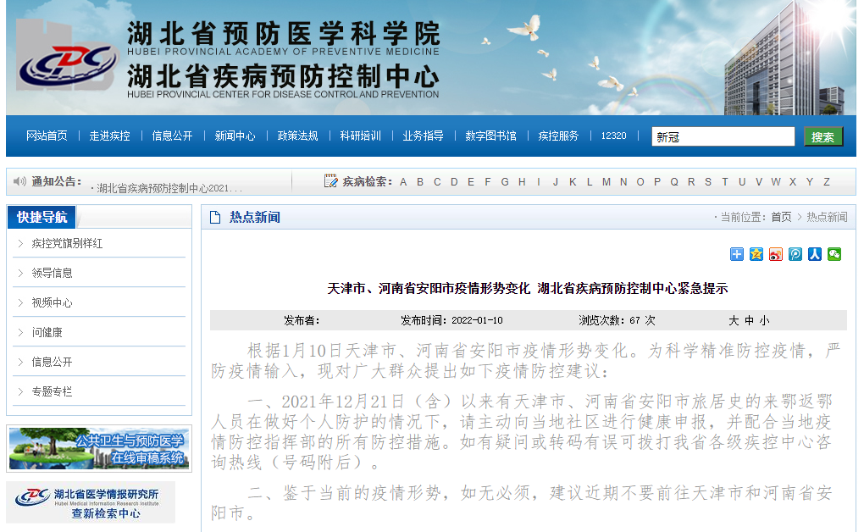Click the green 搜索 button
This screenshot has height=532, width=864.
[823, 136]
